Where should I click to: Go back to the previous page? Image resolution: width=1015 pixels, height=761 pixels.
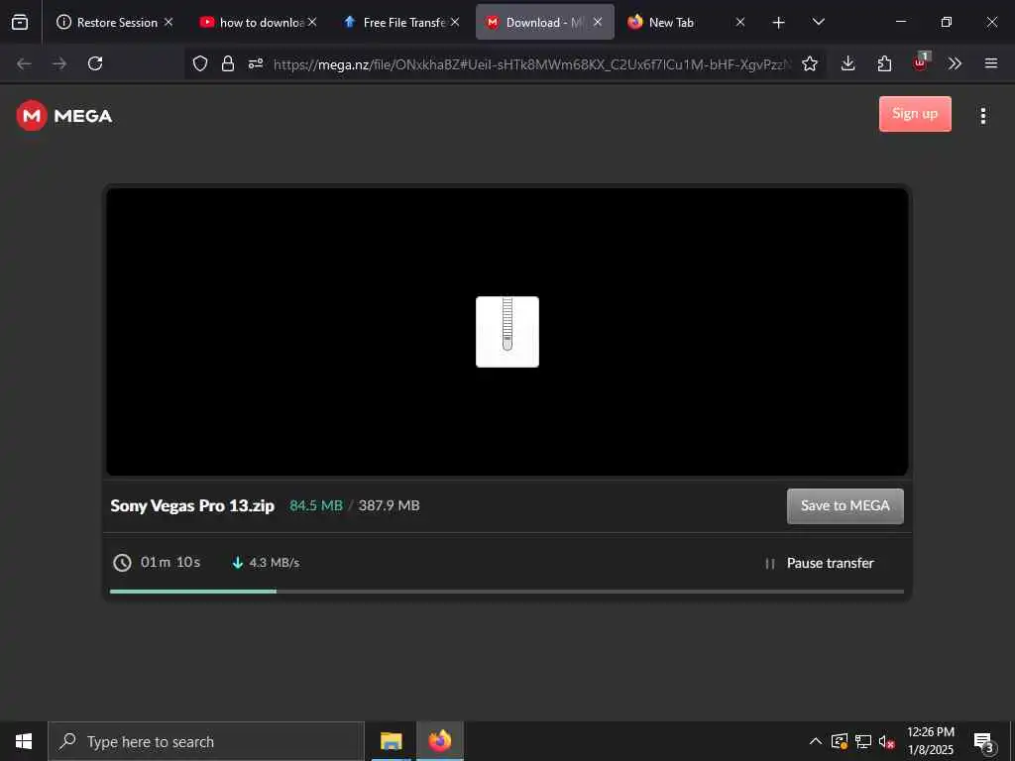(x=24, y=63)
